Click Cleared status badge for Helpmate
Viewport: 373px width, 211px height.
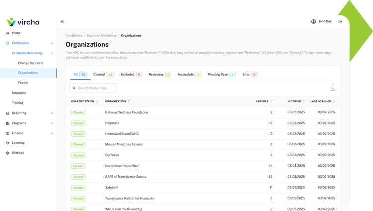point(78,123)
